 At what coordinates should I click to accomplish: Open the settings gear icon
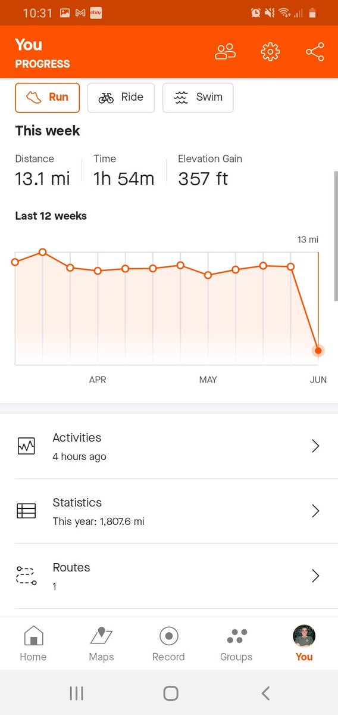coord(270,52)
